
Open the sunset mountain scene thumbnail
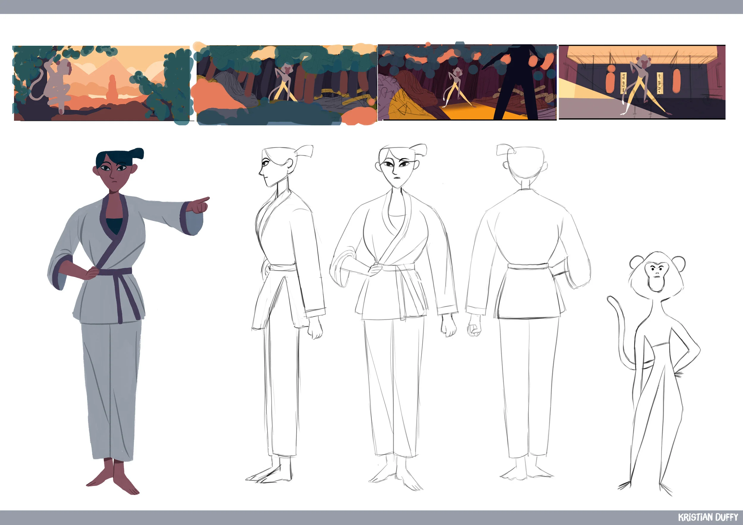101,83
